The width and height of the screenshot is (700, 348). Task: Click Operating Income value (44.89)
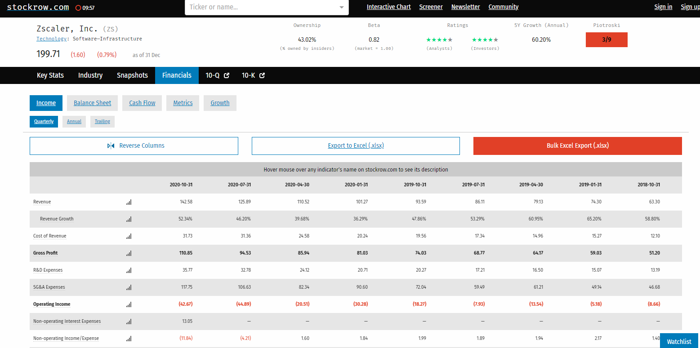tap(244, 304)
